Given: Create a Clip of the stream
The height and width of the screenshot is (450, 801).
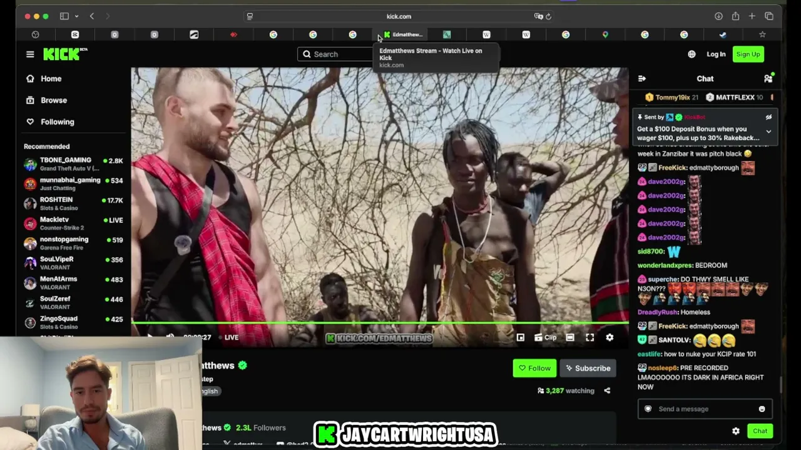Looking at the screenshot, I should 545,337.
